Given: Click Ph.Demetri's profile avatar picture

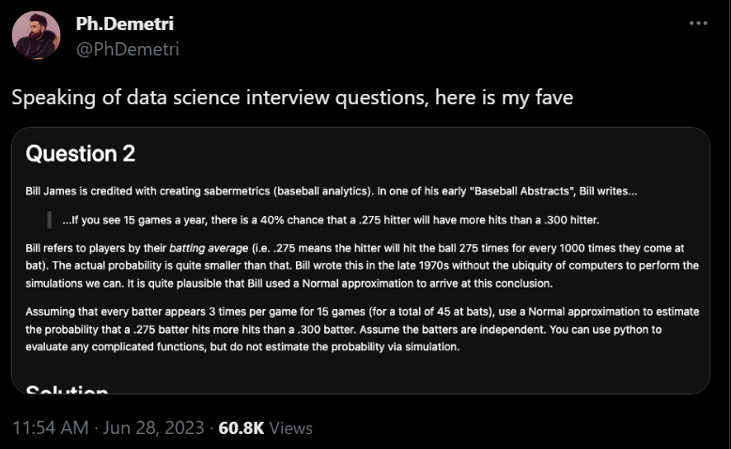Looking at the screenshot, I should pyautogui.click(x=36, y=36).
